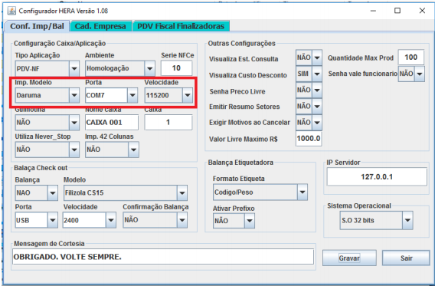
Task: Open the Formato Etiqueta dropdown showing Codigo/Peso
Action: 260,192
